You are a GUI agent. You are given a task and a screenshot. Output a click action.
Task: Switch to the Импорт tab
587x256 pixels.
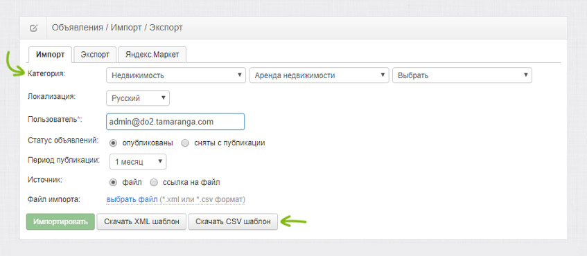click(50, 55)
